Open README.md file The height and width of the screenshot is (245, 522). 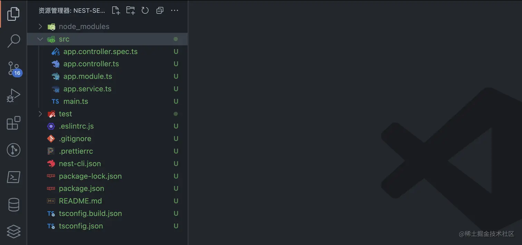[80, 201]
